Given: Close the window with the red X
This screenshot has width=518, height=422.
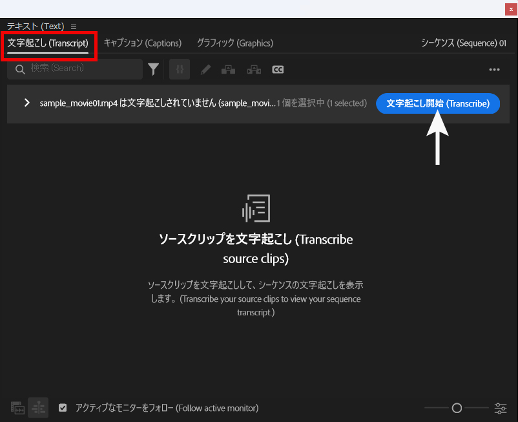Looking at the screenshot, I should pyautogui.click(x=511, y=10).
